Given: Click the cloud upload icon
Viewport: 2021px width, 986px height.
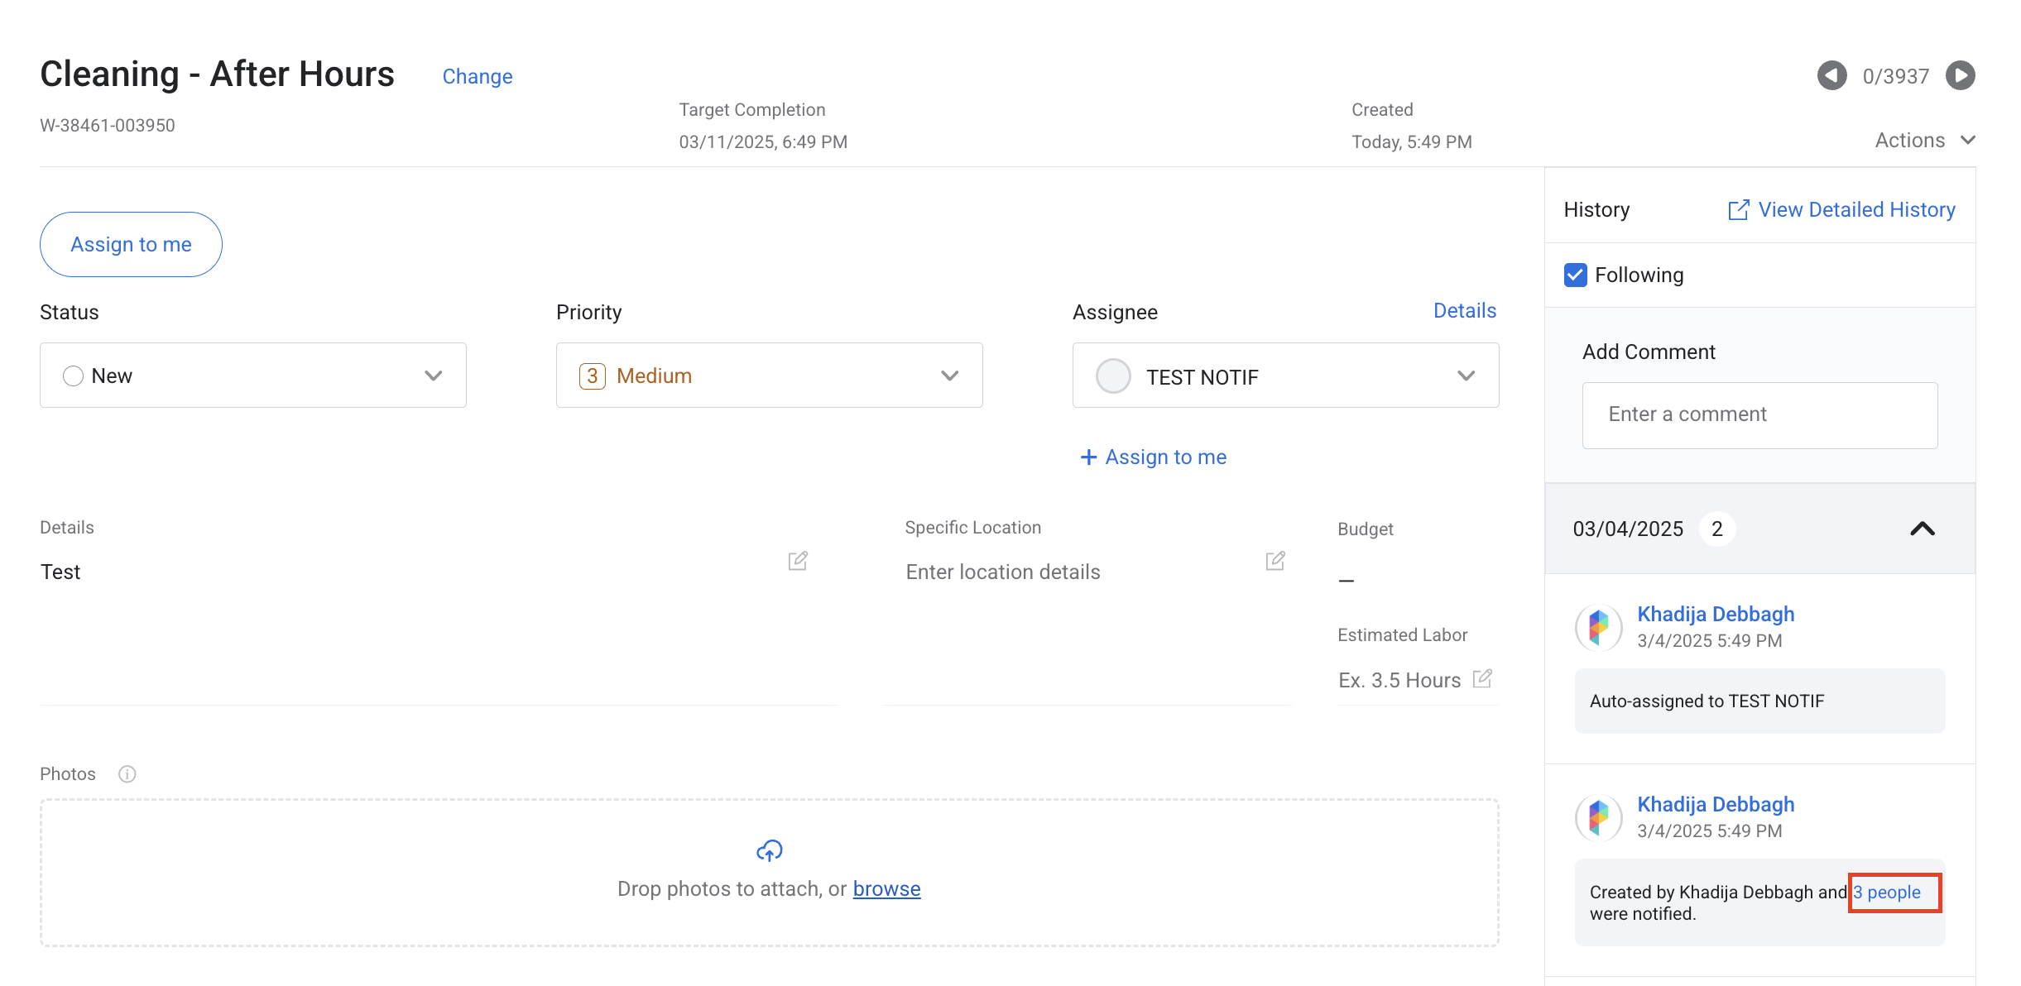Looking at the screenshot, I should [x=769, y=850].
